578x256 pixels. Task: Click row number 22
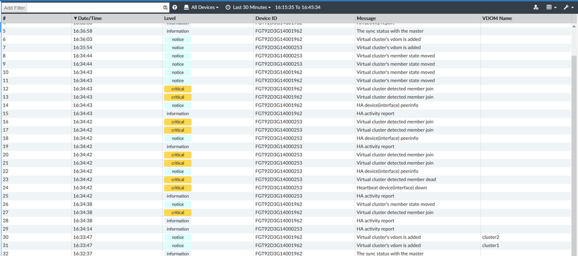coord(6,171)
